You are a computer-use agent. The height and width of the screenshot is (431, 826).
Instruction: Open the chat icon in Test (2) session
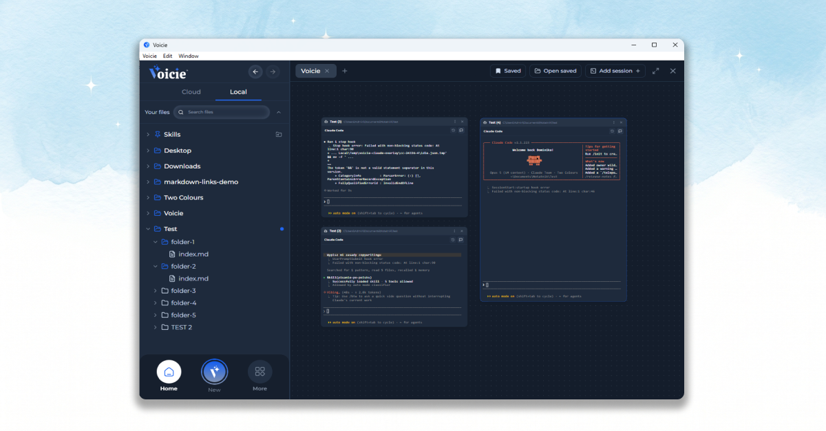click(x=461, y=240)
